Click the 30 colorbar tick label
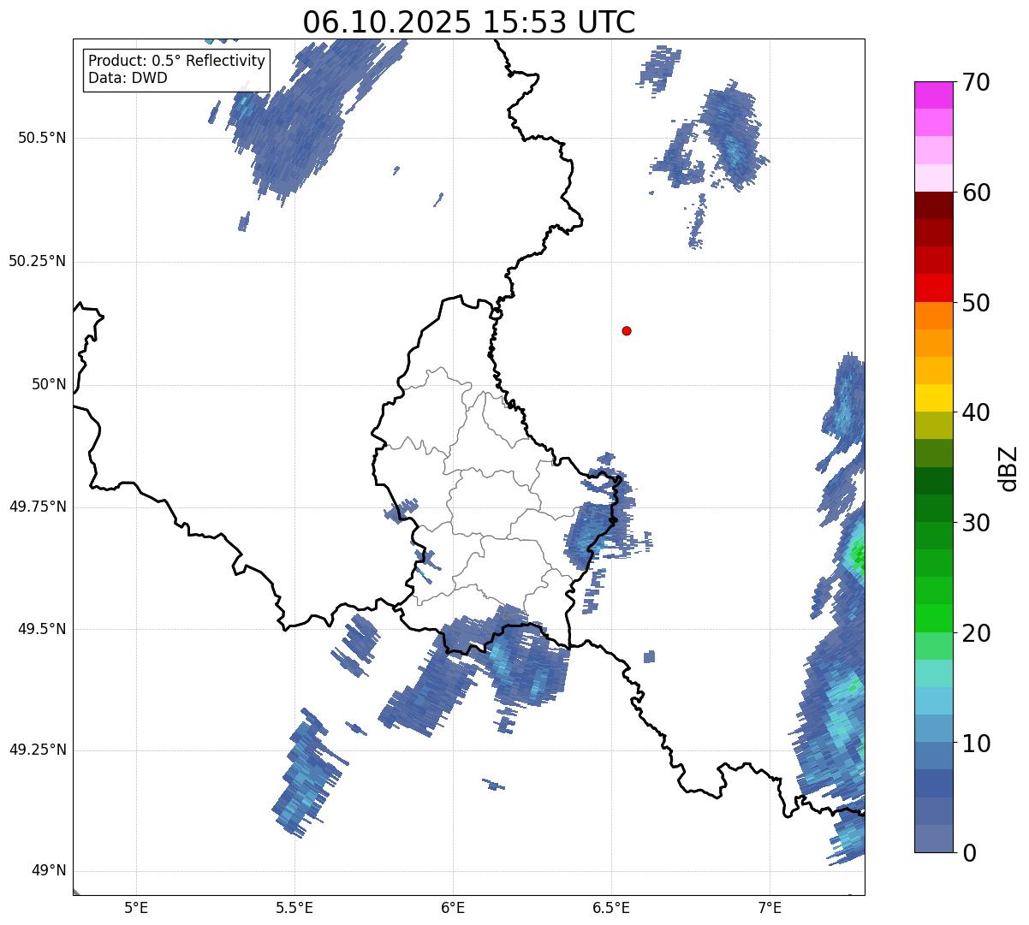 point(976,523)
